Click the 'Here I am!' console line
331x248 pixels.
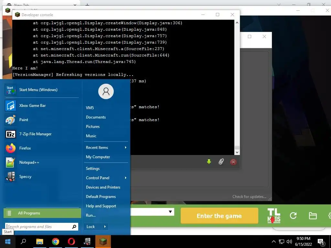[x=25, y=68]
